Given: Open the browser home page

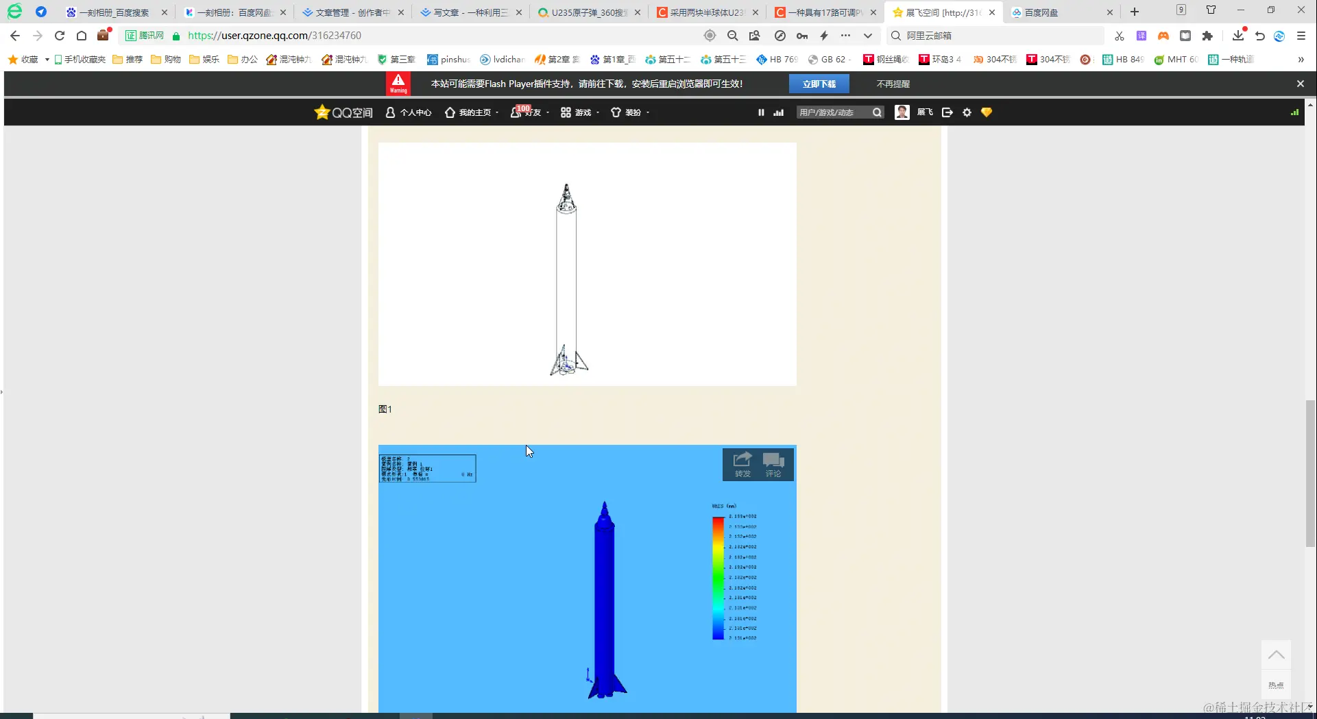Looking at the screenshot, I should pyautogui.click(x=82, y=36).
